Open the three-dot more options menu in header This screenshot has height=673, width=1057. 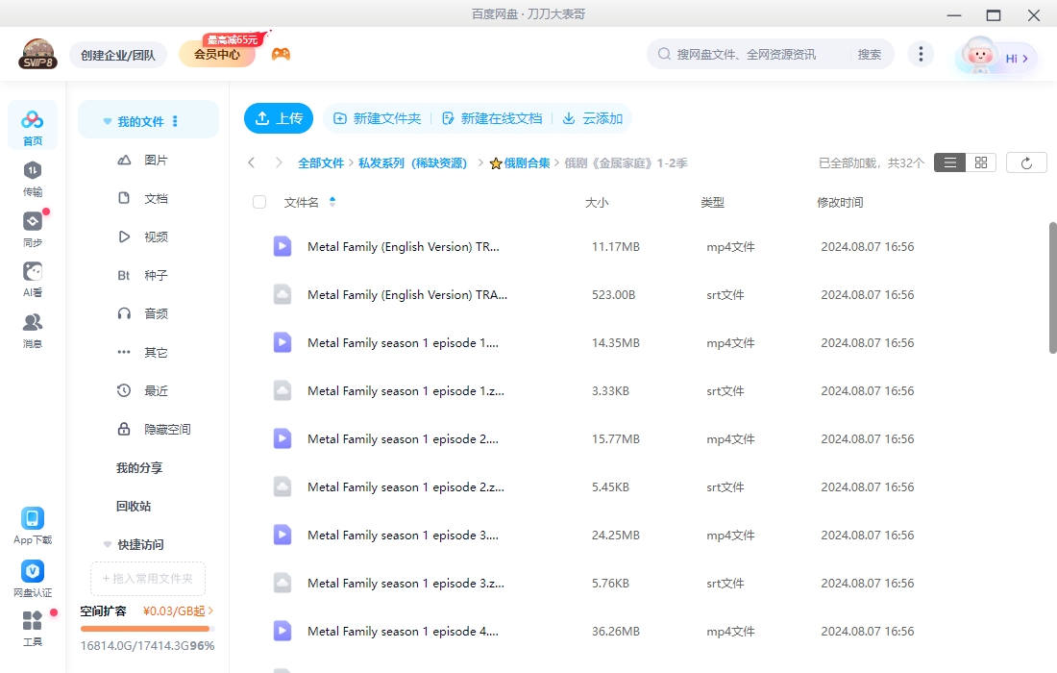coord(921,54)
